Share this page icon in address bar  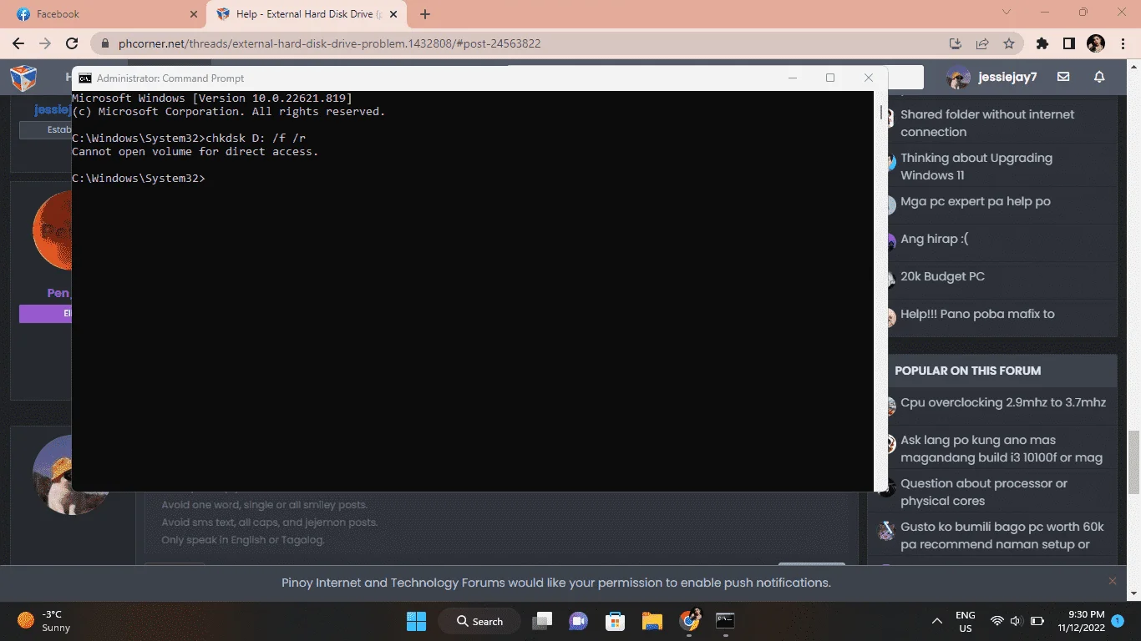pyautogui.click(x=982, y=43)
